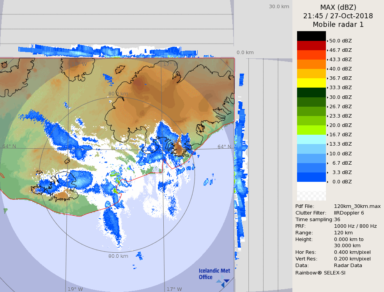Click the Rainbow SELEX-SI text

pyautogui.click(x=320, y=273)
